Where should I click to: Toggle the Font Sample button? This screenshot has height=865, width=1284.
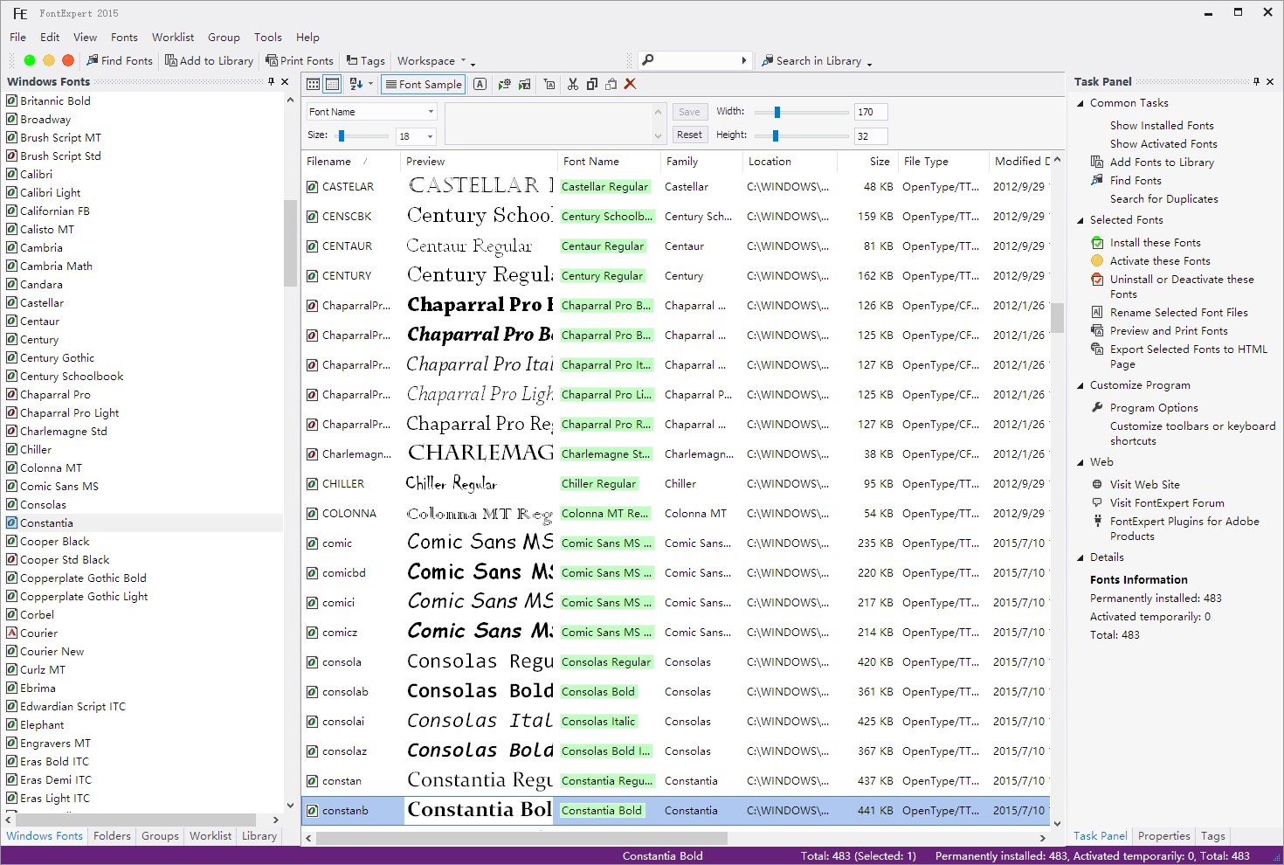423,84
